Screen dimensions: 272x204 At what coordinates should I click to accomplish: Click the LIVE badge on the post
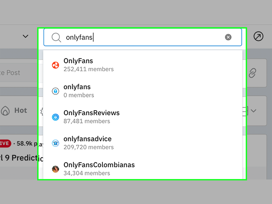coord(5,143)
